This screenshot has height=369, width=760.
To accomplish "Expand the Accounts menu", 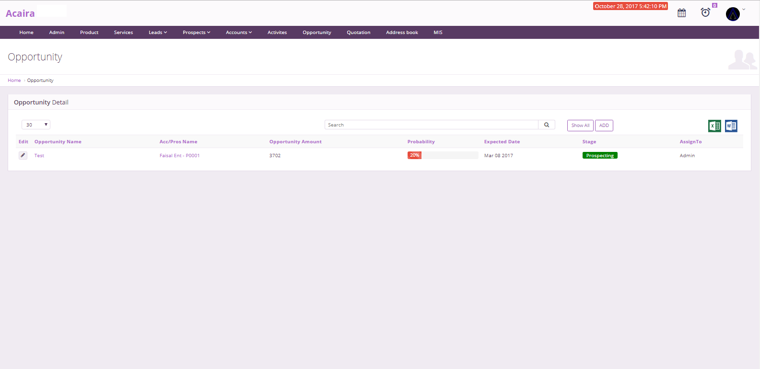I will (x=239, y=33).
